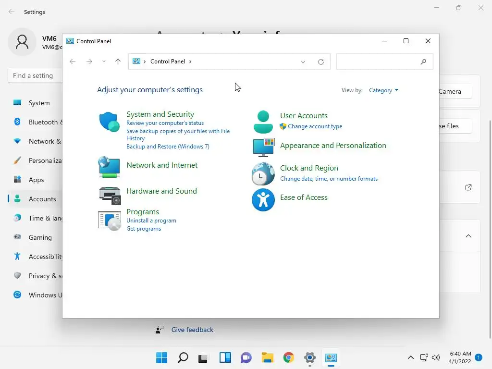Open clock and date in taskbar
492x369 pixels.
(x=460, y=357)
